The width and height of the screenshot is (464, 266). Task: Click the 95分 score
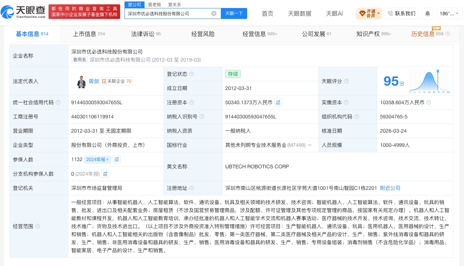click(x=394, y=81)
